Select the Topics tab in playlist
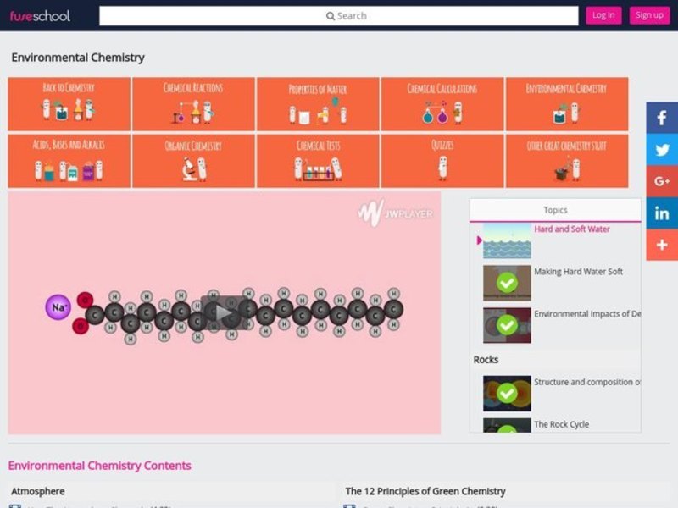 coord(555,210)
